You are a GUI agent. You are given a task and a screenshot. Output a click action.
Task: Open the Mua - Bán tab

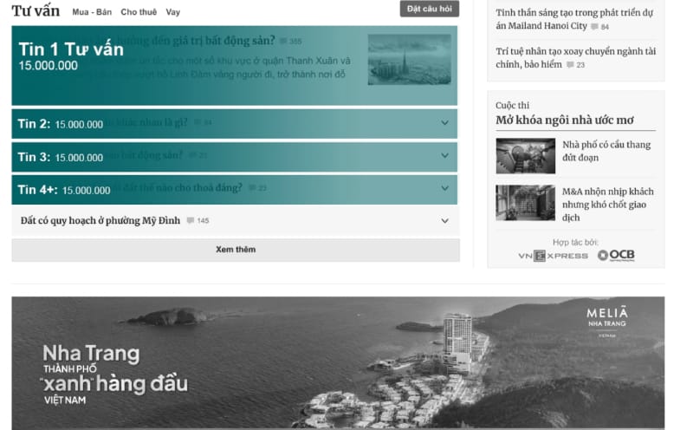pos(92,12)
